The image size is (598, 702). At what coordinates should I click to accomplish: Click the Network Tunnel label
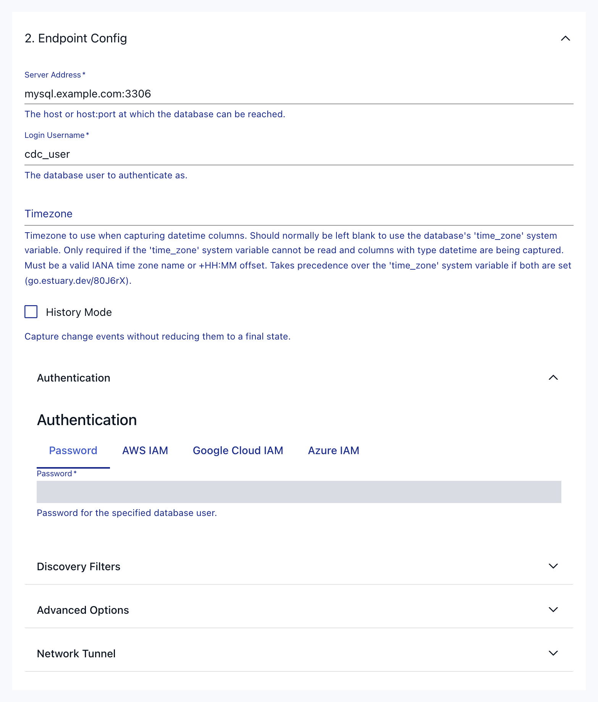click(76, 653)
